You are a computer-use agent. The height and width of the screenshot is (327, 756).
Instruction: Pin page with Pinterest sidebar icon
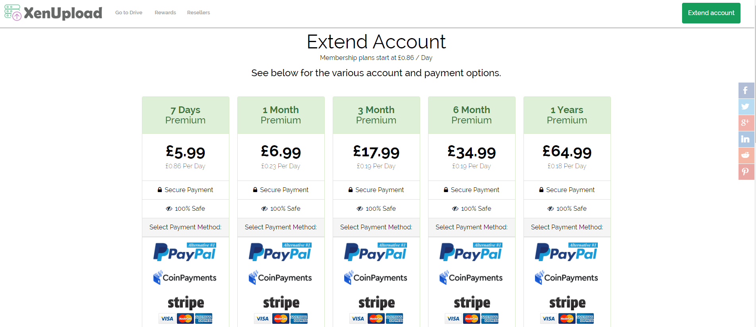pyautogui.click(x=746, y=172)
